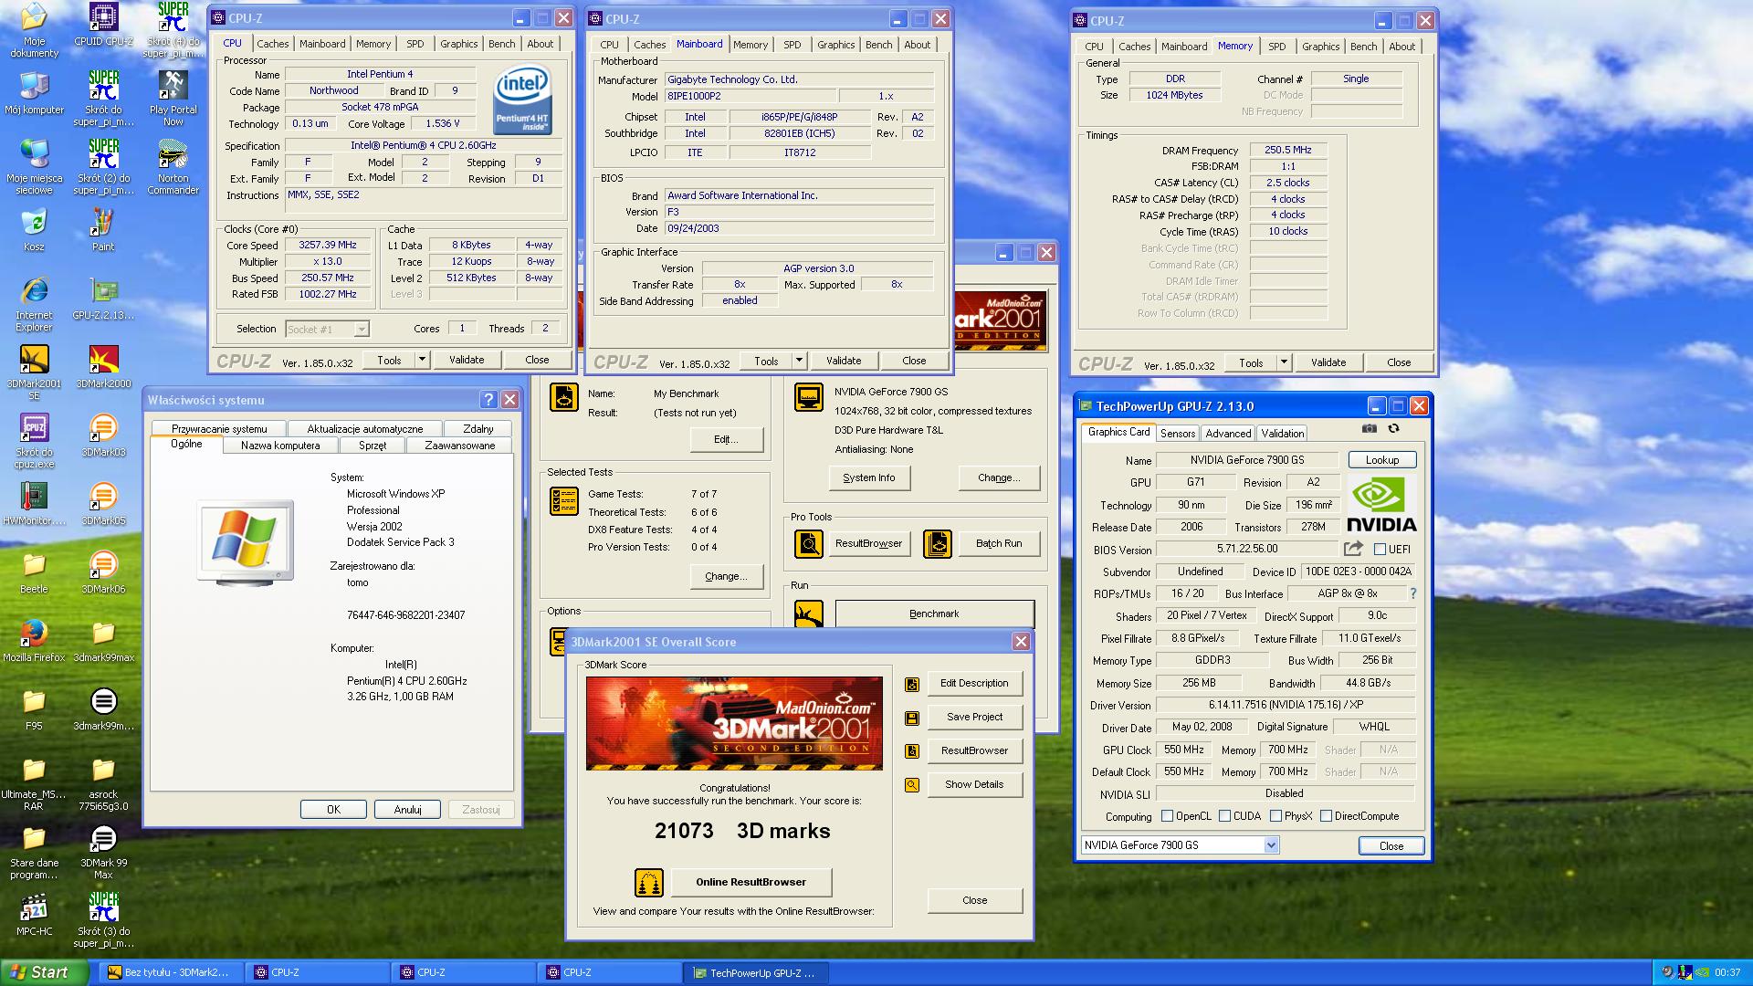This screenshot has height=986, width=1753.
Task: Open Zaawansowane tab in system properties
Action: click(460, 446)
